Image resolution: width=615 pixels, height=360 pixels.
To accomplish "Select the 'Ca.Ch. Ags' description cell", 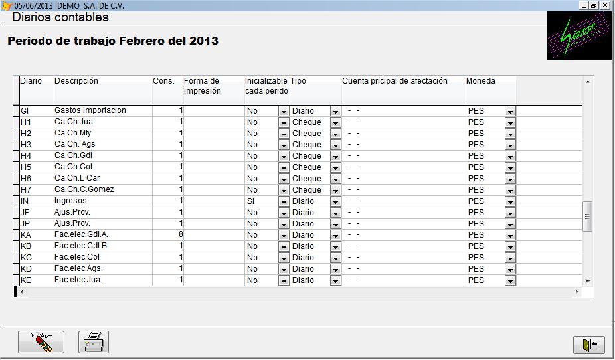I will pyautogui.click(x=103, y=145).
